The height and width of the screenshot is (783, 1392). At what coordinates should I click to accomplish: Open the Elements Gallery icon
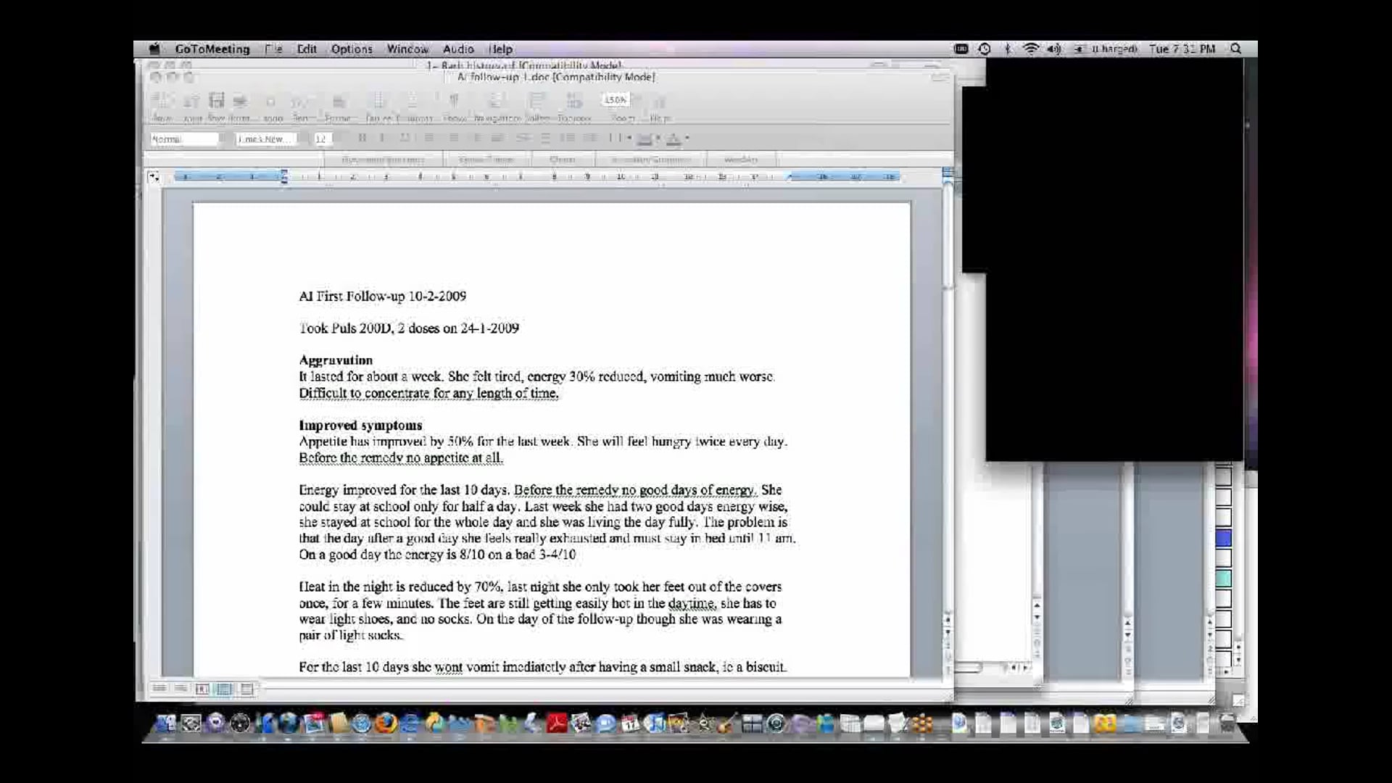coord(537,101)
